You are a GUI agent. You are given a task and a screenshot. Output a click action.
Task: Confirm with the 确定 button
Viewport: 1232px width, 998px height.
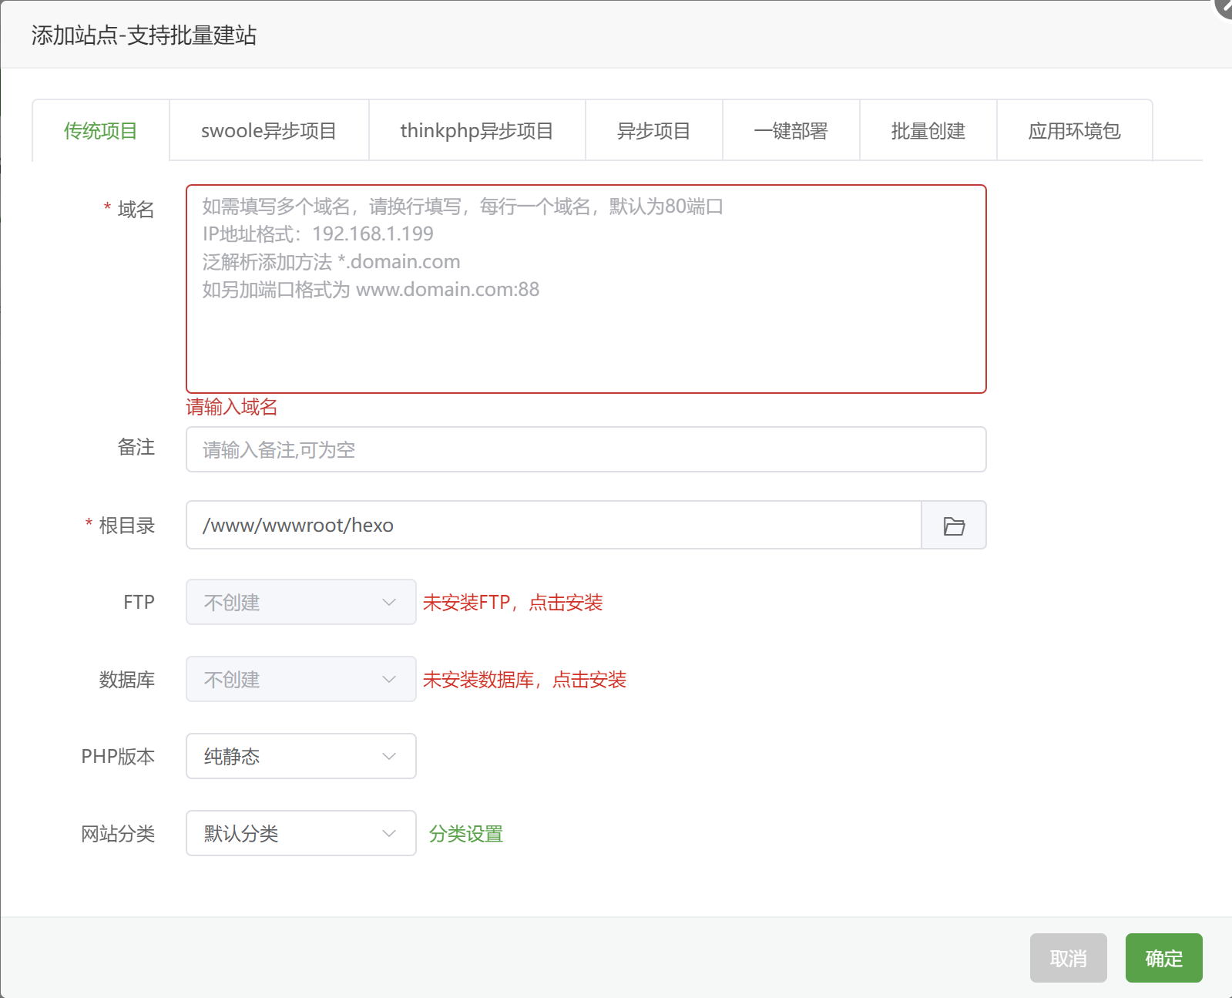1163,958
